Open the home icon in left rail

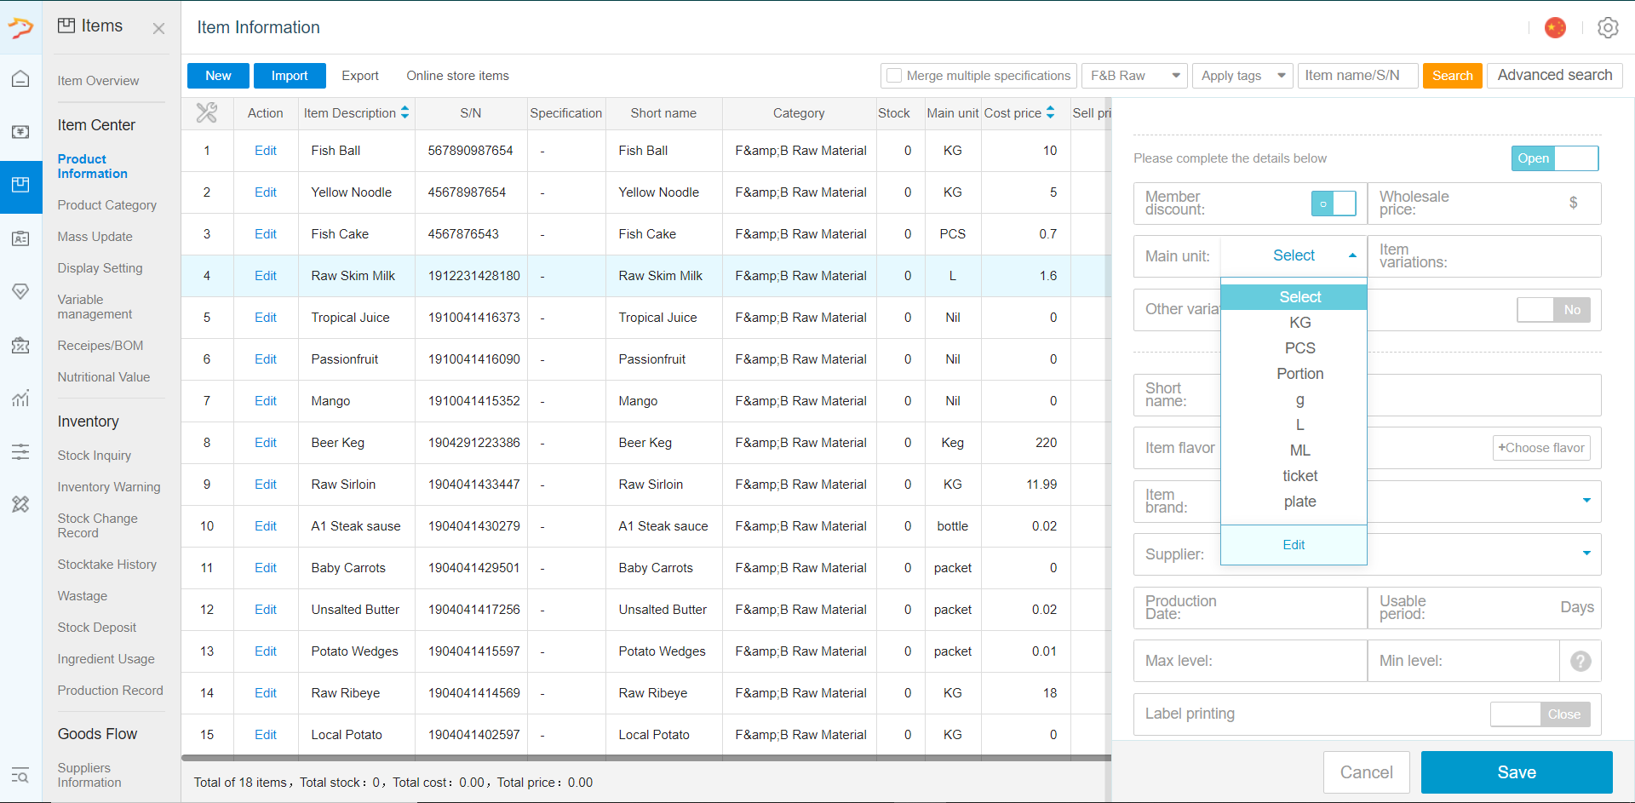[20, 79]
